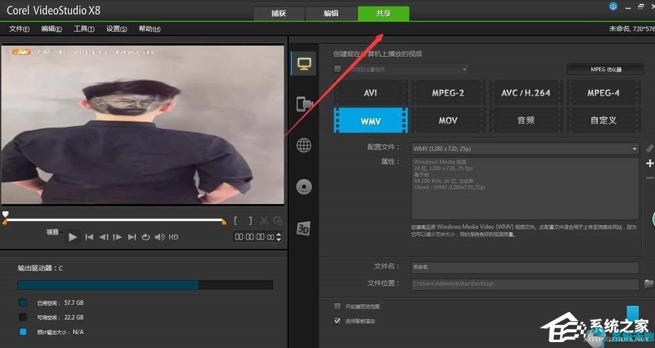
Task: Browse for file location folder icon
Action: [x=648, y=284]
